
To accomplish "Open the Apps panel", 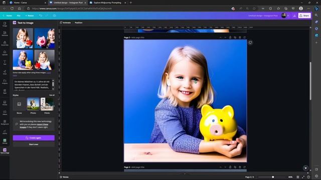I will point(5,91).
